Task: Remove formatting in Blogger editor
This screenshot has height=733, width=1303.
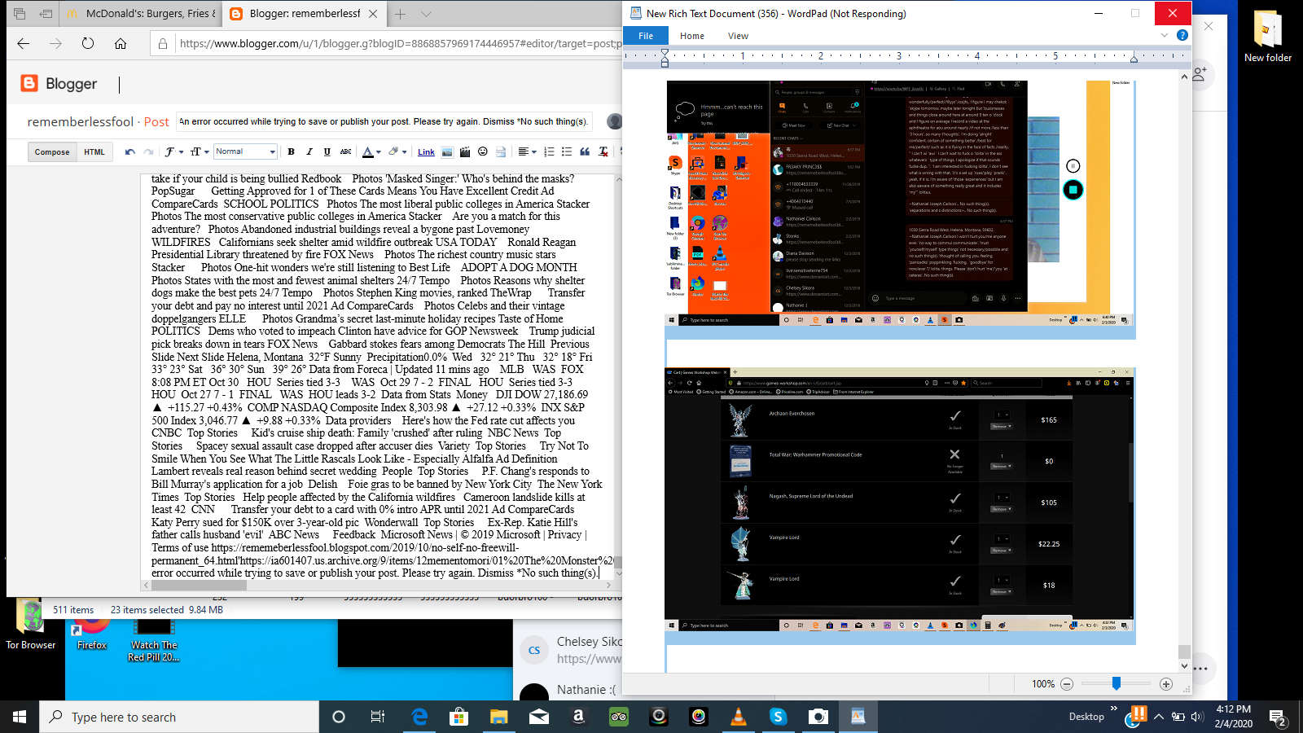Action: coord(603,151)
